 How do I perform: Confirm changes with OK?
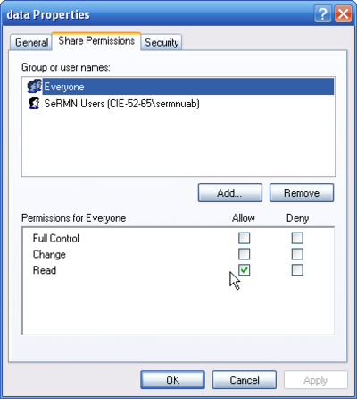pyautogui.click(x=172, y=380)
